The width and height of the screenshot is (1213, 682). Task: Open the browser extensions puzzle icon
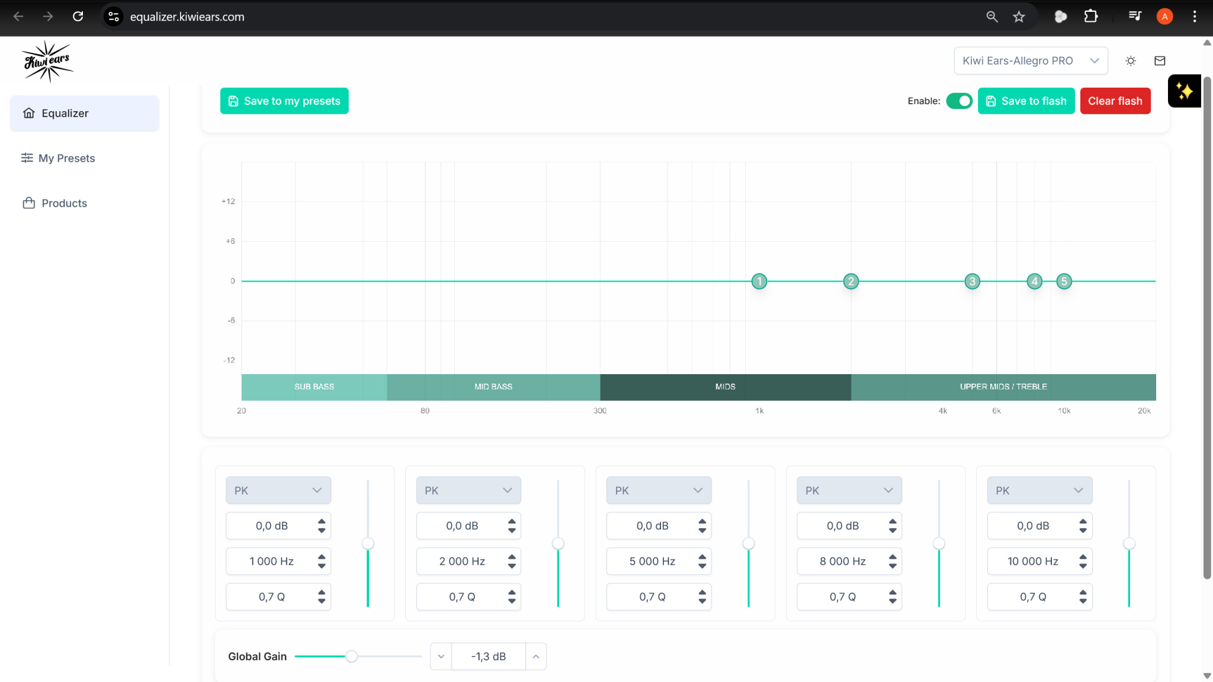pos(1090,17)
